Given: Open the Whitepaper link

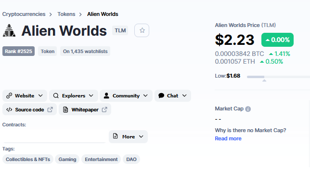Looking at the screenshot, I should [85, 109].
